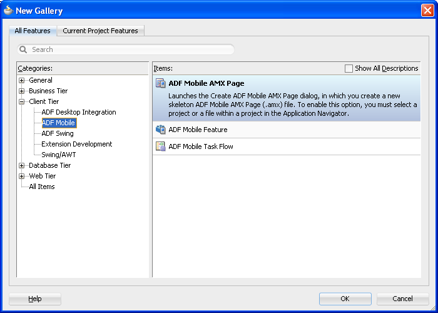
Task: Click the search magnifier icon
Action: tap(23, 49)
